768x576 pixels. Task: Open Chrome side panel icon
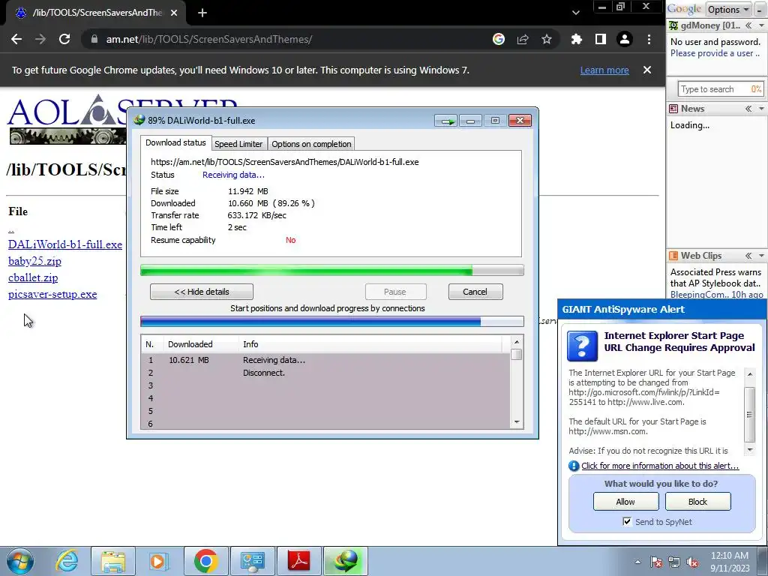click(x=601, y=39)
